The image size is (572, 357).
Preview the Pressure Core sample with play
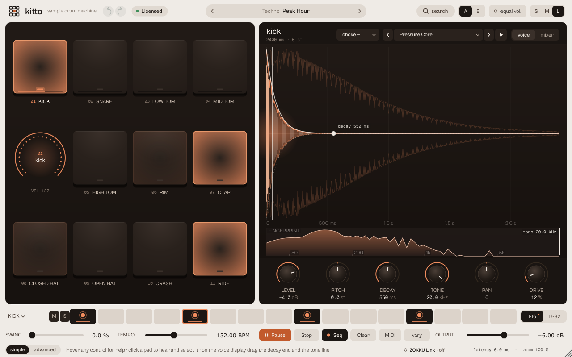(x=501, y=35)
